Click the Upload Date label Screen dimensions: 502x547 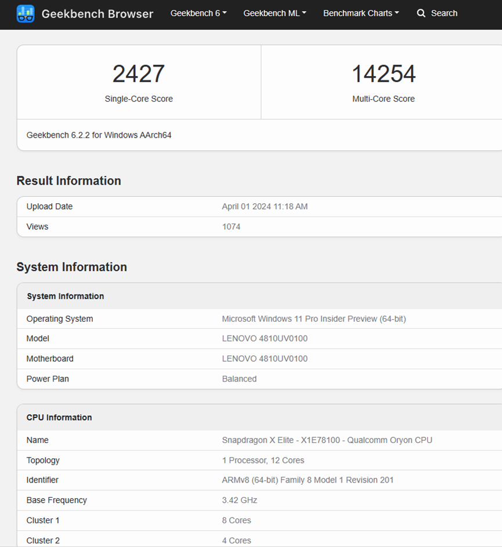[x=49, y=207]
